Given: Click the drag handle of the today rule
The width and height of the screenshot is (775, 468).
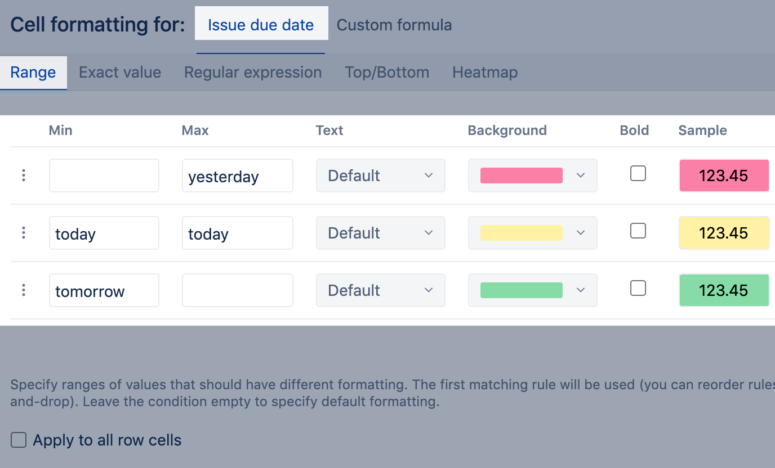Looking at the screenshot, I should [x=24, y=233].
